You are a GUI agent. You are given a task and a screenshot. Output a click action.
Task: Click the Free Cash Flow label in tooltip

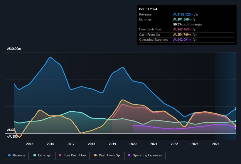coord(150,29)
